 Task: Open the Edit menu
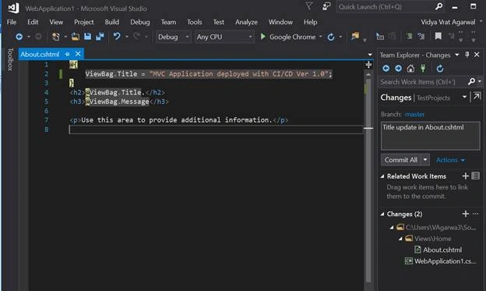click(33, 22)
